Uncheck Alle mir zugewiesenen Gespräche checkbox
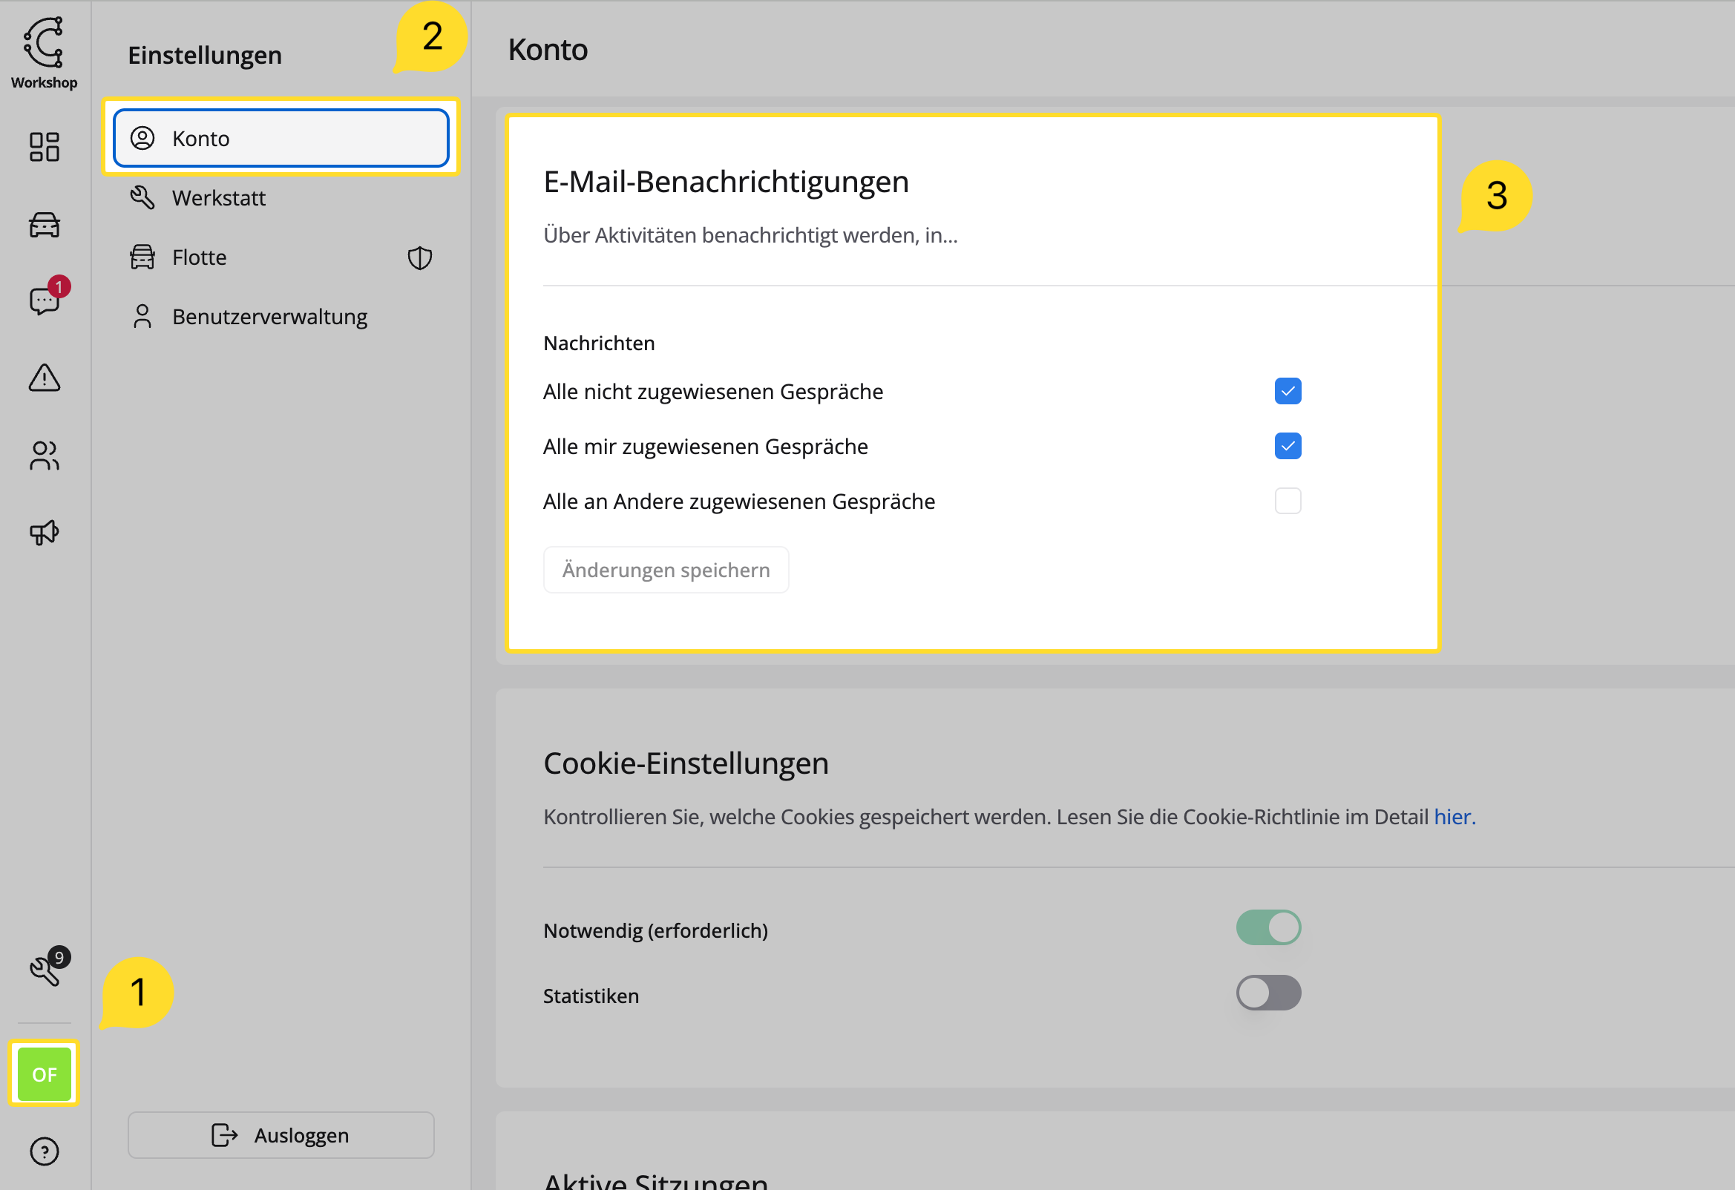Viewport: 1735px width, 1190px height. pos(1288,447)
